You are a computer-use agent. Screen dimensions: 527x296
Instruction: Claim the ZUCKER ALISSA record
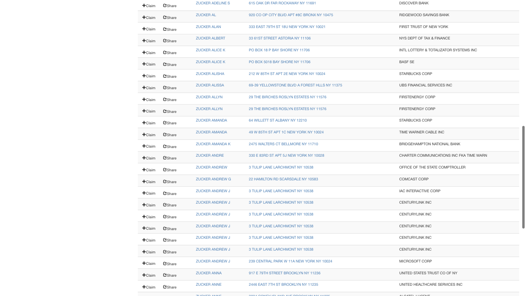(x=149, y=88)
